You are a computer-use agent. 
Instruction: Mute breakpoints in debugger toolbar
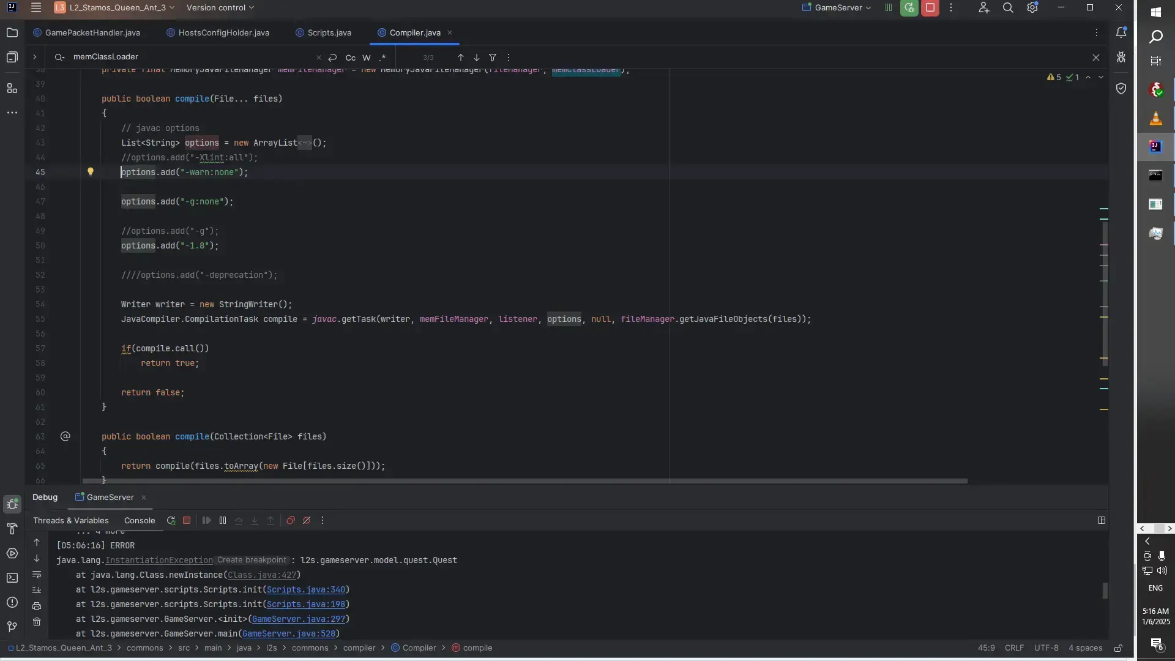307,521
